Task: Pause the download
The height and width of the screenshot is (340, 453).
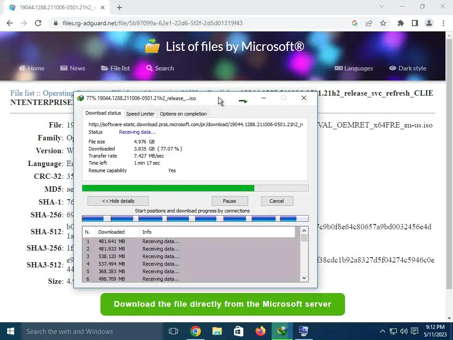Action: (x=230, y=201)
